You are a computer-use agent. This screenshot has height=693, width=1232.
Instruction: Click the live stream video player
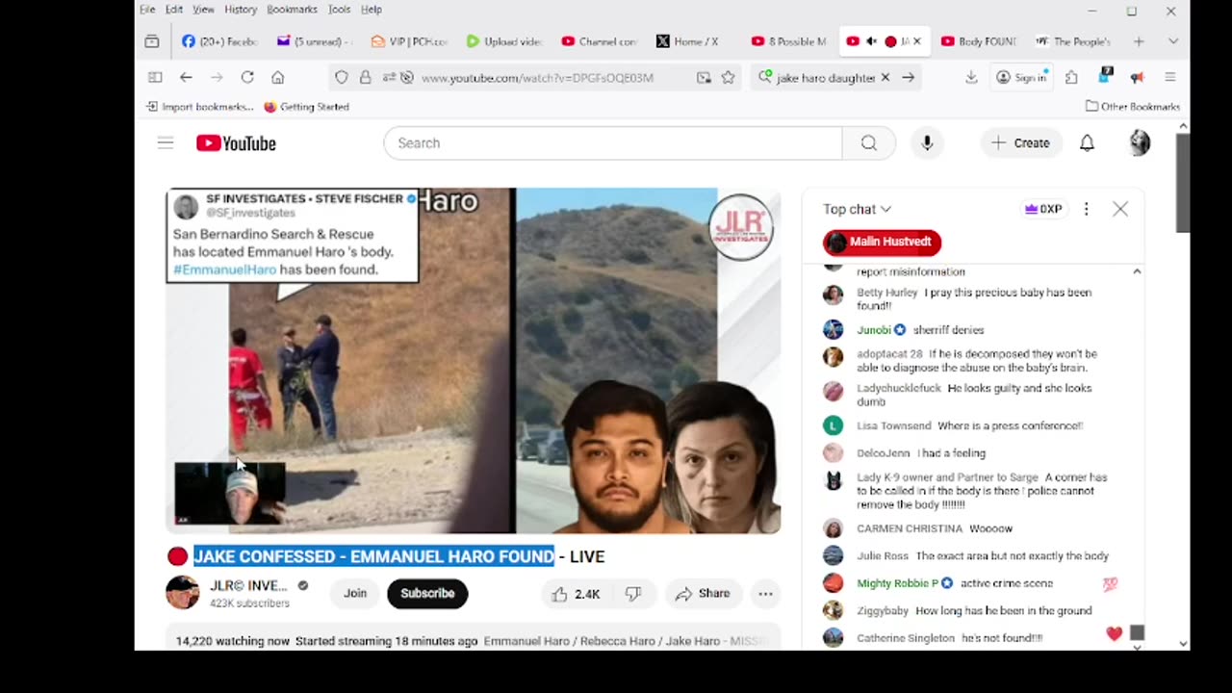tap(474, 361)
